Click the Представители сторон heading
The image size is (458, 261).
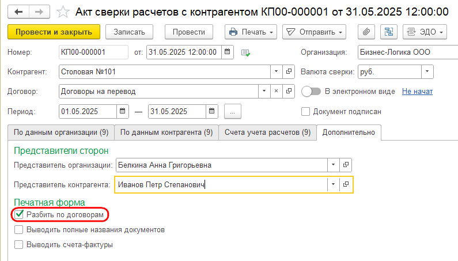pyautogui.click(x=61, y=151)
